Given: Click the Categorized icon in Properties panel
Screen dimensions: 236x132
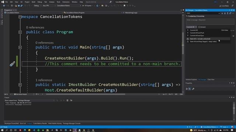Looking at the screenshot, I should [187, 89].
